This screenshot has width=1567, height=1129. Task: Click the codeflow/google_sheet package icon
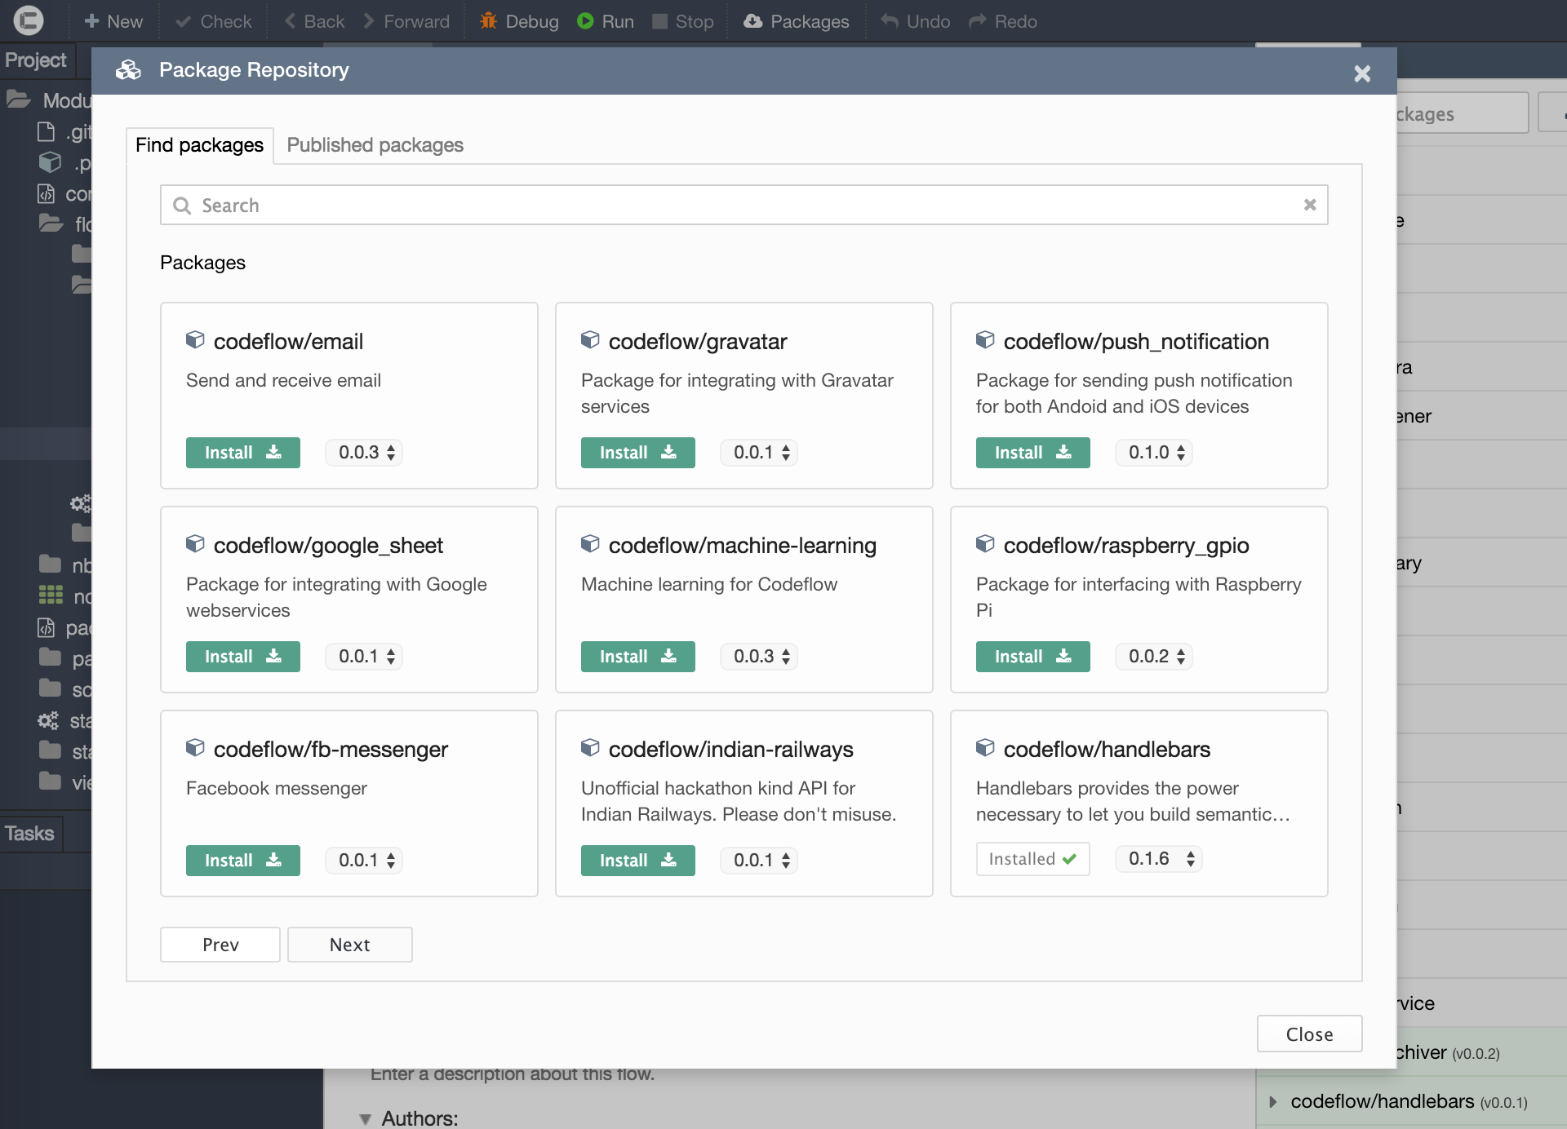point(195,543)
